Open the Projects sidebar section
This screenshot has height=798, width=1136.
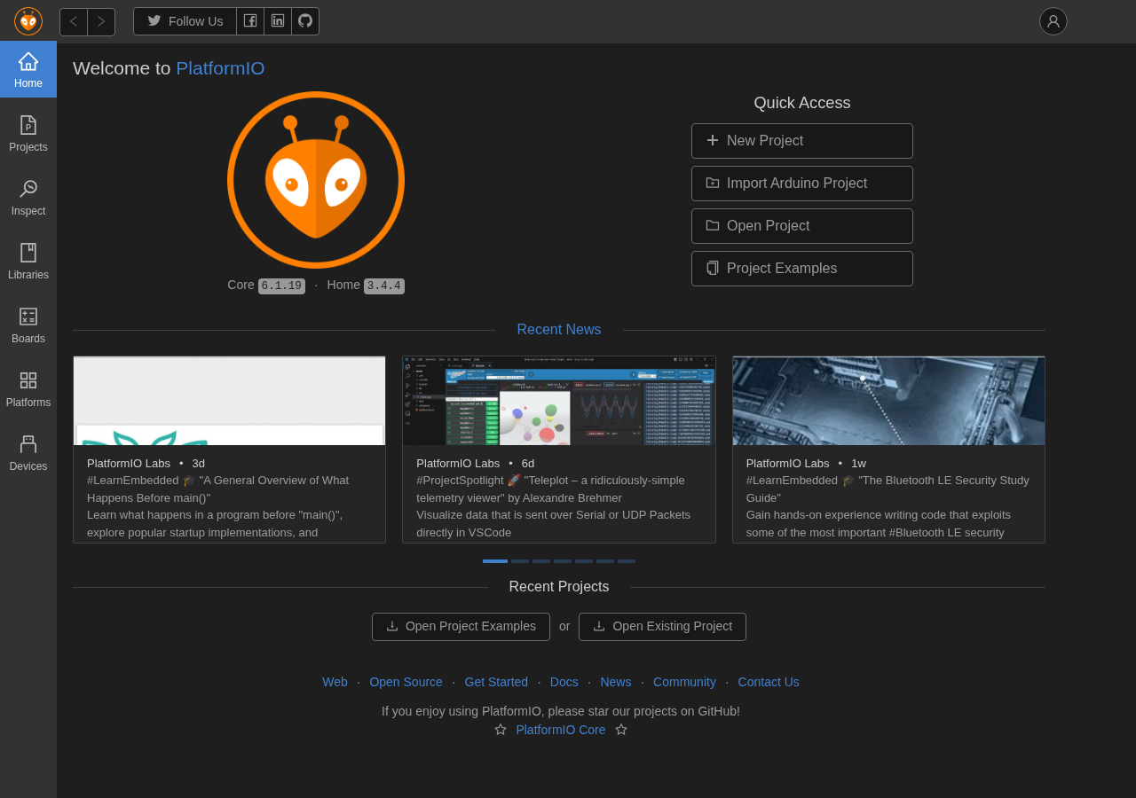point(28,133)
